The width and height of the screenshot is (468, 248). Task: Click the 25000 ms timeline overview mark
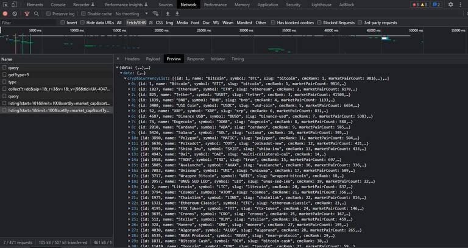(x=204, y=30)
